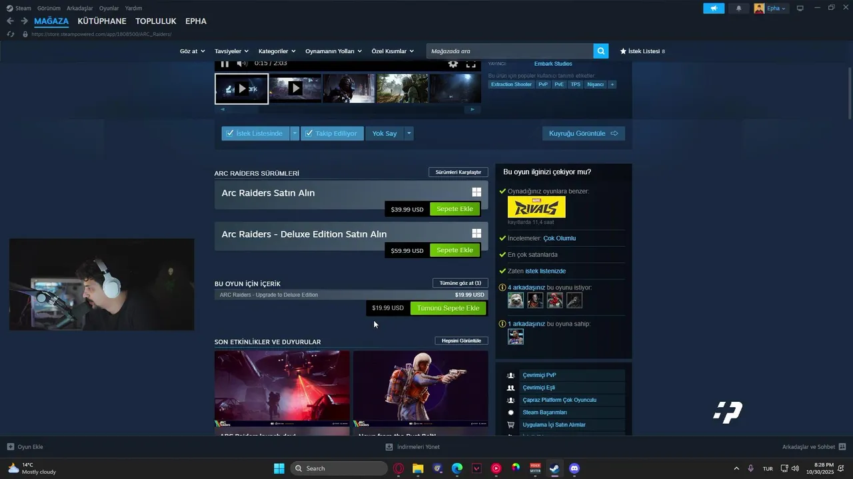Switch to the KÜTÜPHANE tab
853x479 pixels.
tap(102, 21)
